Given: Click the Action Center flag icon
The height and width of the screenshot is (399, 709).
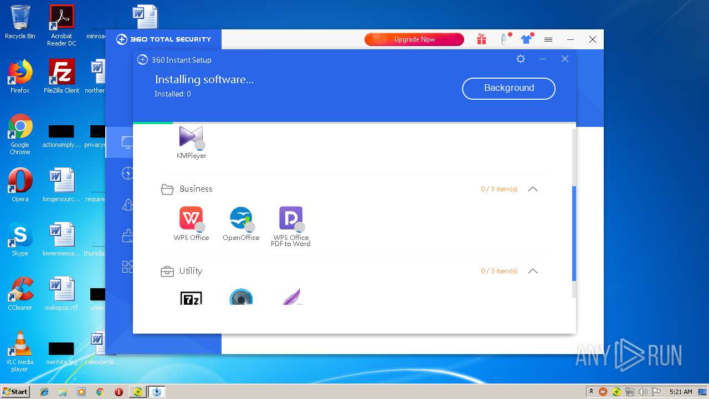Looking at the screenshot, I should [x=656, y=392].
